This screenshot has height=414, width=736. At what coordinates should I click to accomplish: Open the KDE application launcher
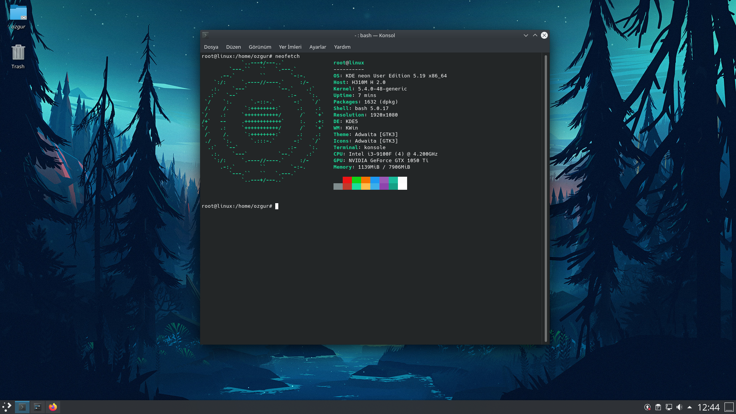point(7,407)
